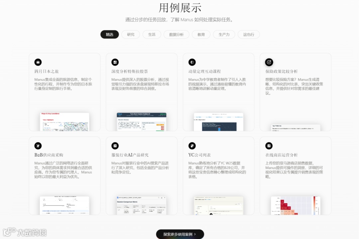Viewport: 359px width, 239px height.
Task: Open the 服装行业AI产品研究 title link
Action: coord(130,155)
